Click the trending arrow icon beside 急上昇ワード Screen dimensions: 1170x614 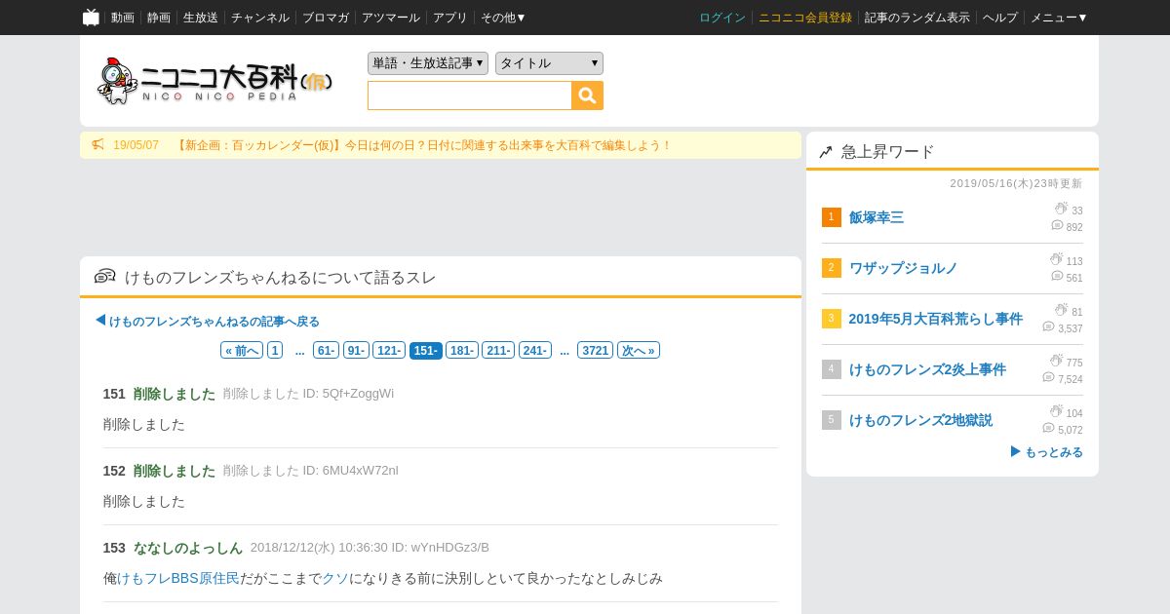[826, 151]
